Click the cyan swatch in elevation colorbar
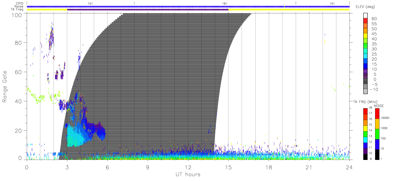The height and width of the screenshot is (181, 393). (365, 56)
